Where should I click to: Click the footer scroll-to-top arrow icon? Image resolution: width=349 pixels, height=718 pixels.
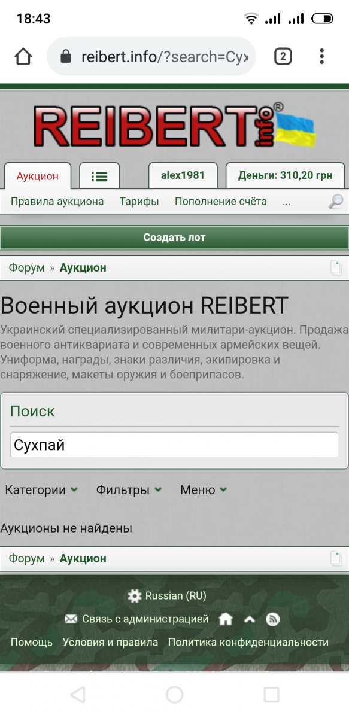point(250,620)
